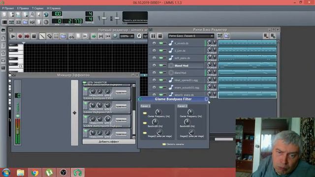Screen dimensions: 315x177
Task: Open controls of Glame Highpass Filter effect
Action: coord(121,106)
